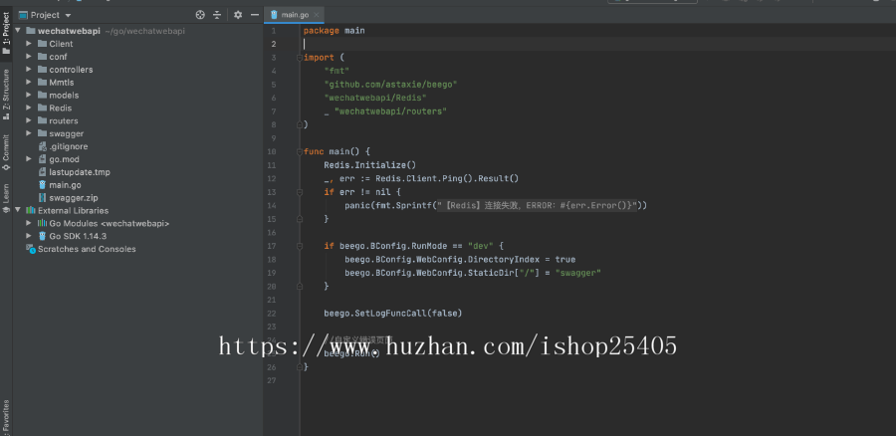Select the models folder icon
896x436 pixels.
pos(42,95)
